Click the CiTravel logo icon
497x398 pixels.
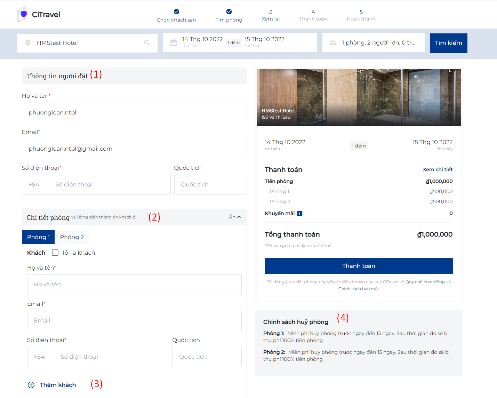click(23, 14)
